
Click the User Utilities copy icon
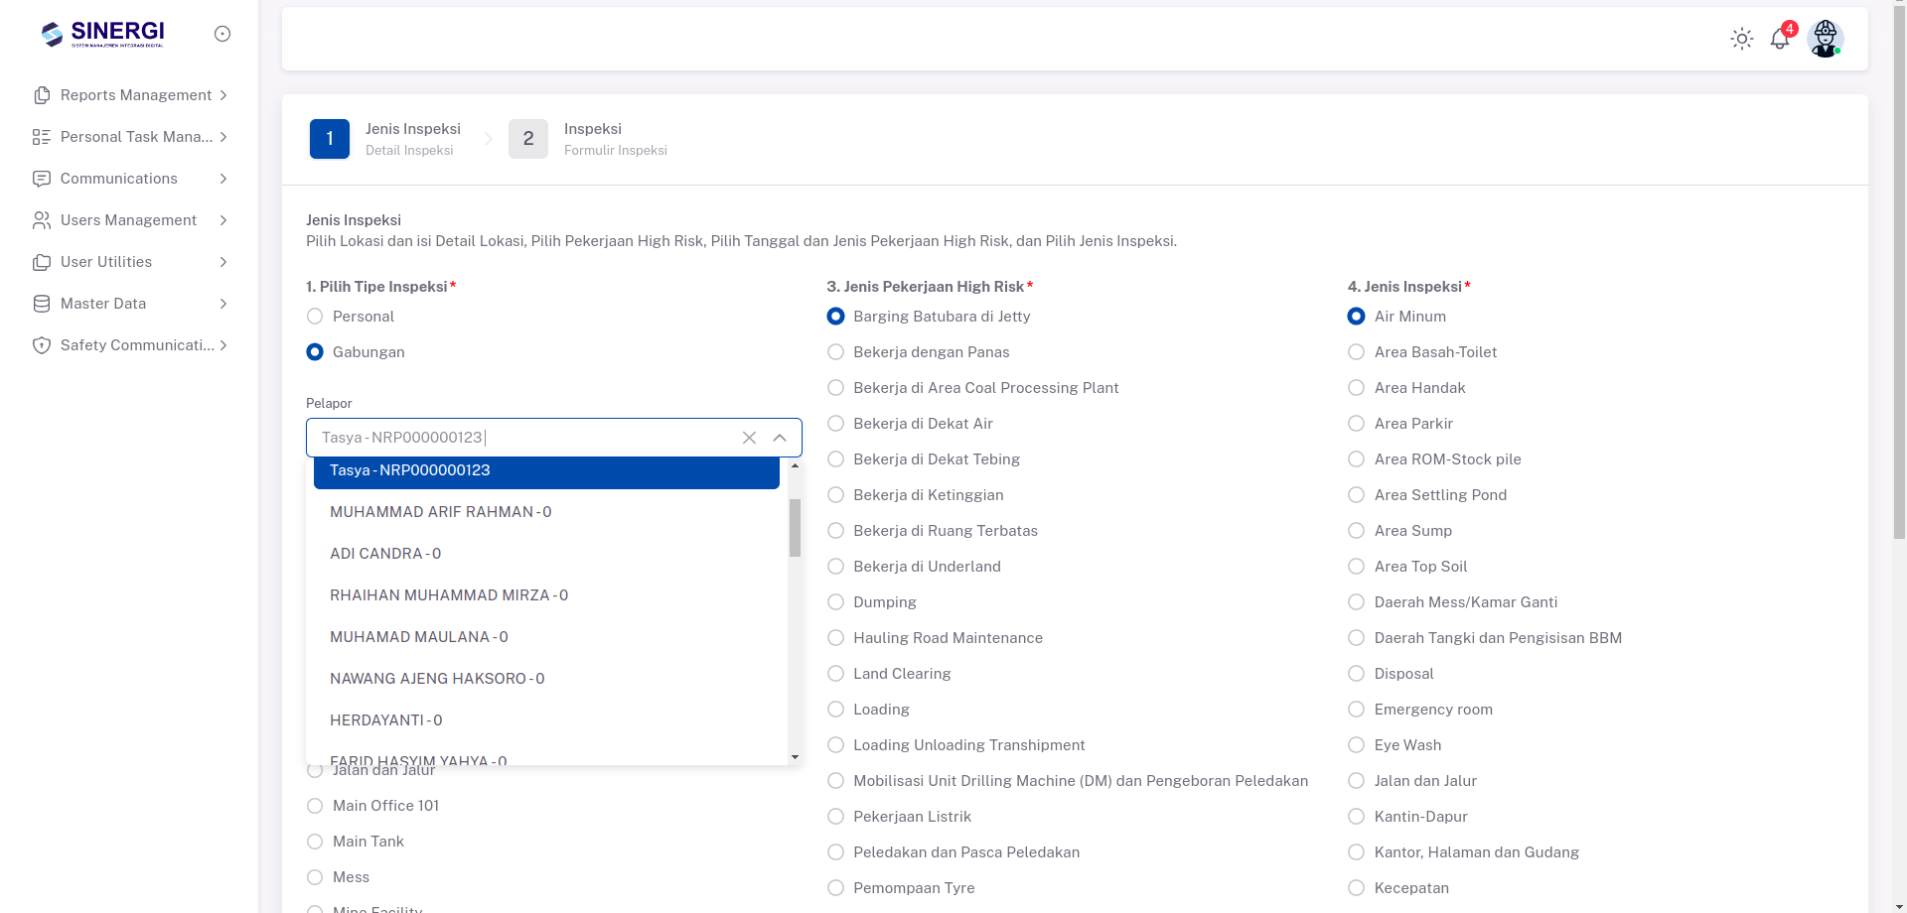42,262
